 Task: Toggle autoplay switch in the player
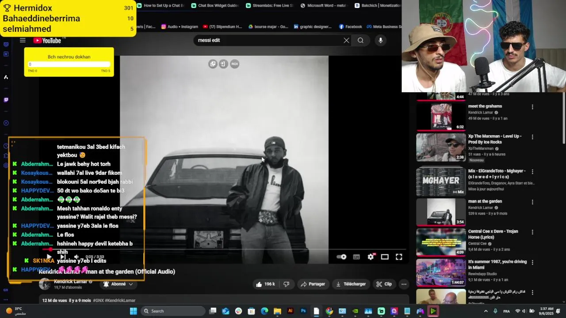(341, 257)
